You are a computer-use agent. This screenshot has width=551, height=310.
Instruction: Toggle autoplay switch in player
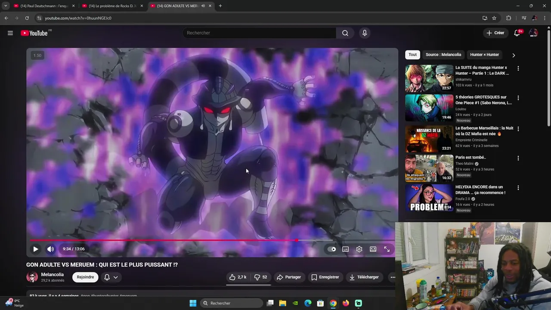click(x=332, y=249)
